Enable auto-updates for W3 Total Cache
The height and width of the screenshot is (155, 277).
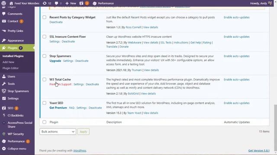click(x=237, y=79)
